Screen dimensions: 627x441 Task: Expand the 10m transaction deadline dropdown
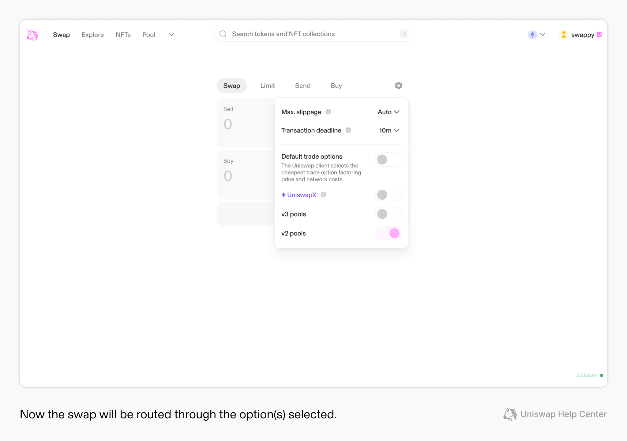click(389, 130)
